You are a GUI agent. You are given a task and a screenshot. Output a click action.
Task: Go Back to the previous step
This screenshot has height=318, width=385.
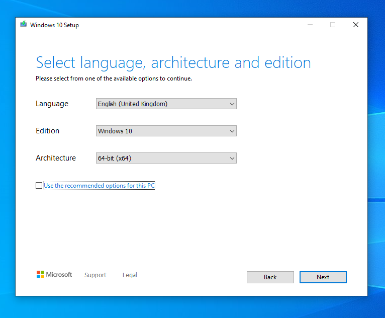click(270, 277)
